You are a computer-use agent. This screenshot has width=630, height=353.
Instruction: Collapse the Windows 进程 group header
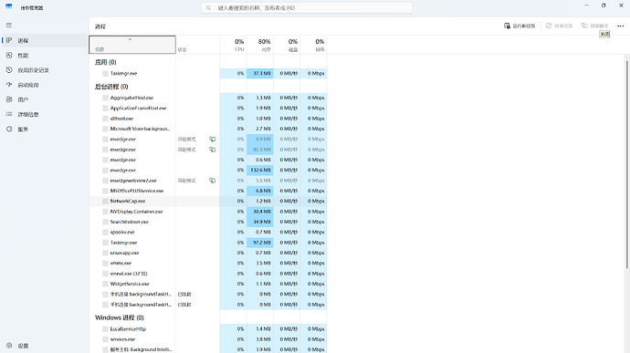tap(120, 317)
